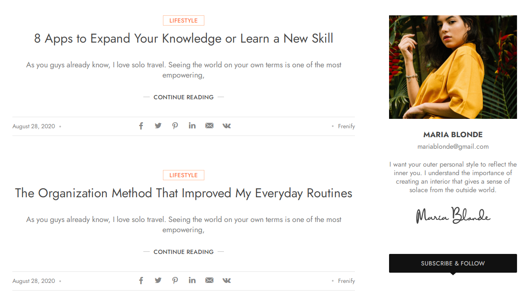Viewport: 523px width, 291px height.
Task: Continue reading the Organization Method post
Action: [x=183, y=252]
